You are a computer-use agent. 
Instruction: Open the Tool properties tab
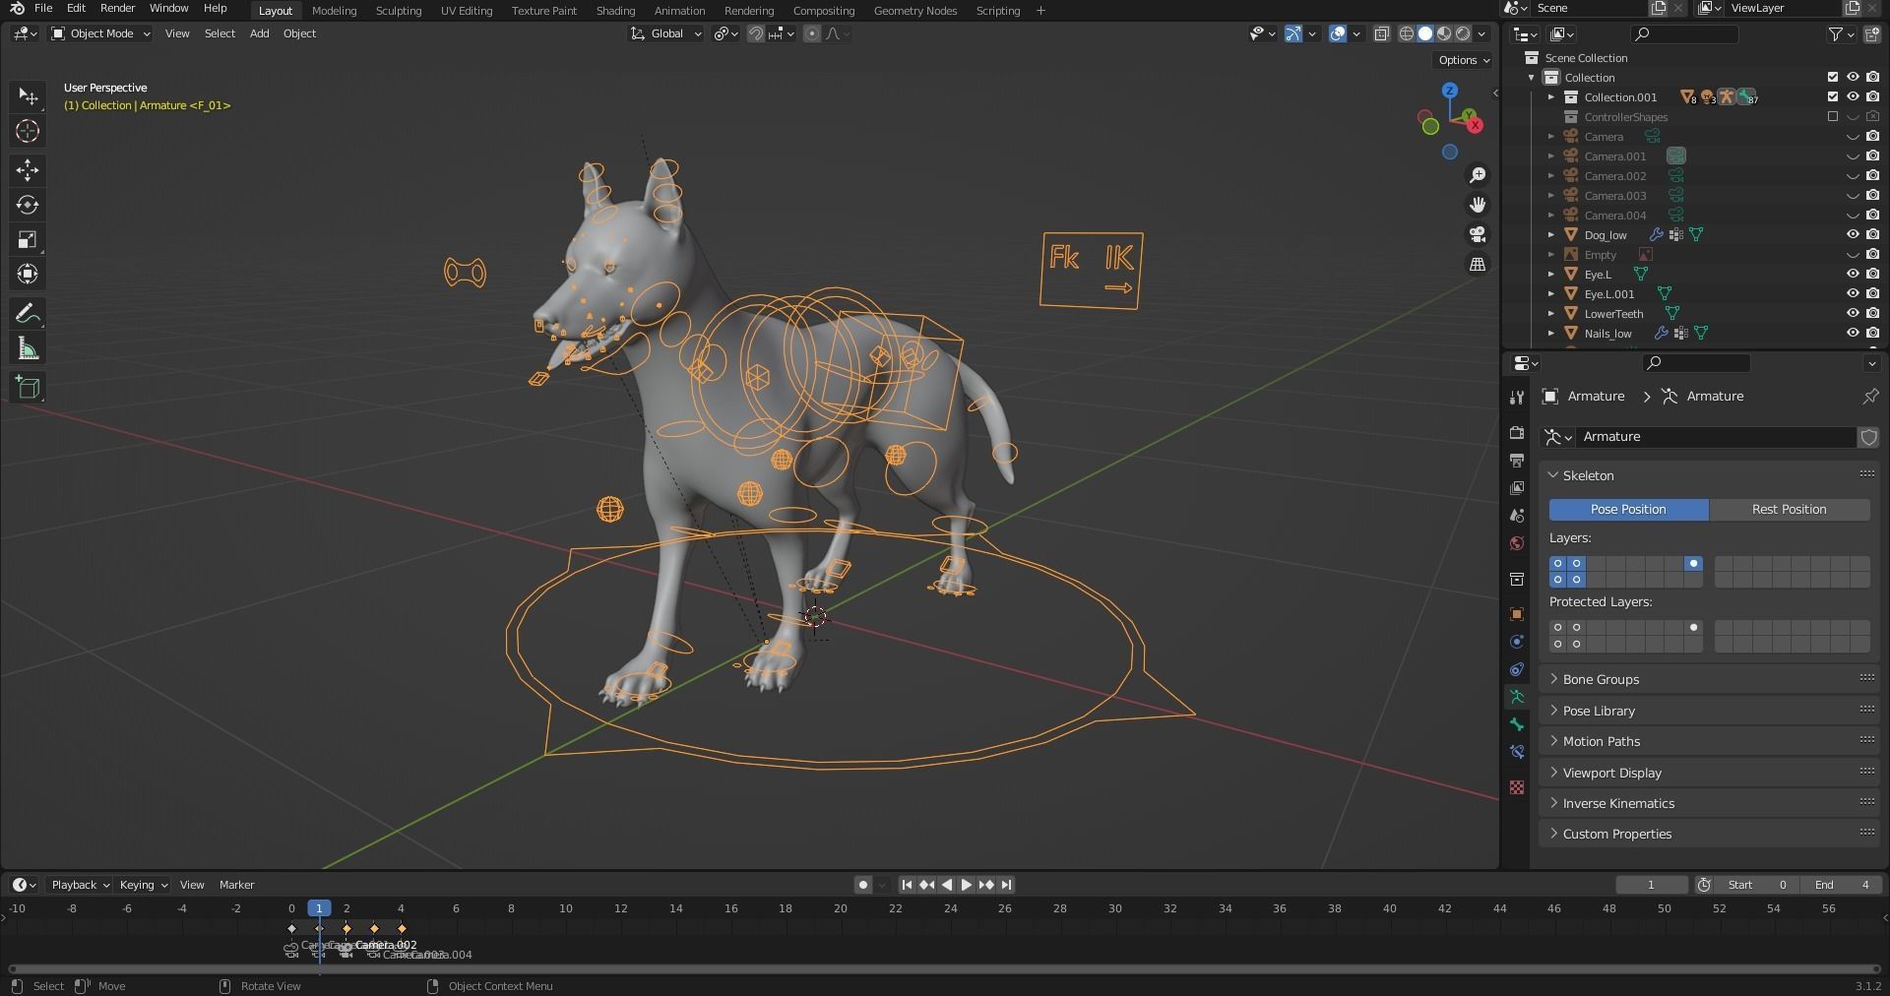(x=1517, y=397)
